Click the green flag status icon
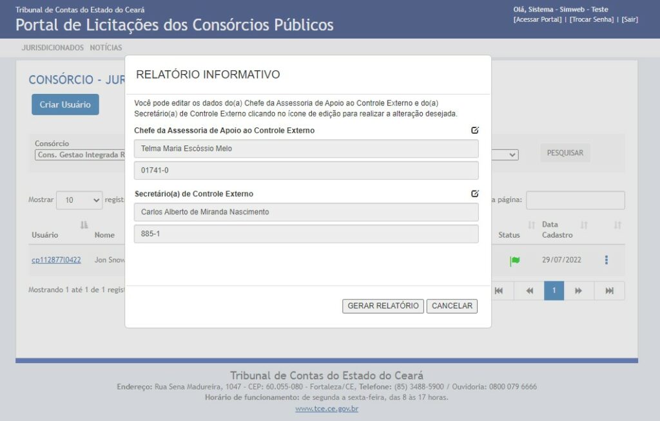The image size is (660, 421). point(514,261)
